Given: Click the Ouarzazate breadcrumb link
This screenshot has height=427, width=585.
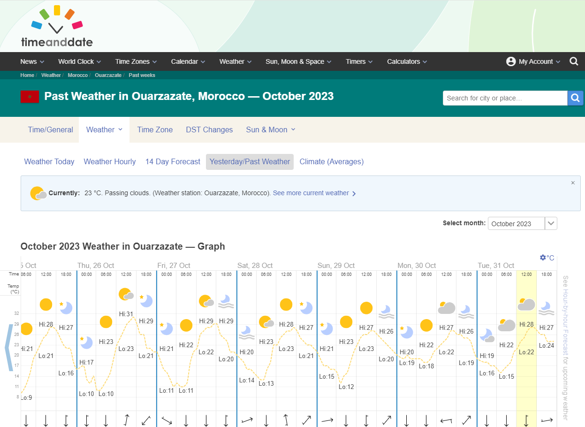Looking at the screenshot, I should (x=108, y=75).
